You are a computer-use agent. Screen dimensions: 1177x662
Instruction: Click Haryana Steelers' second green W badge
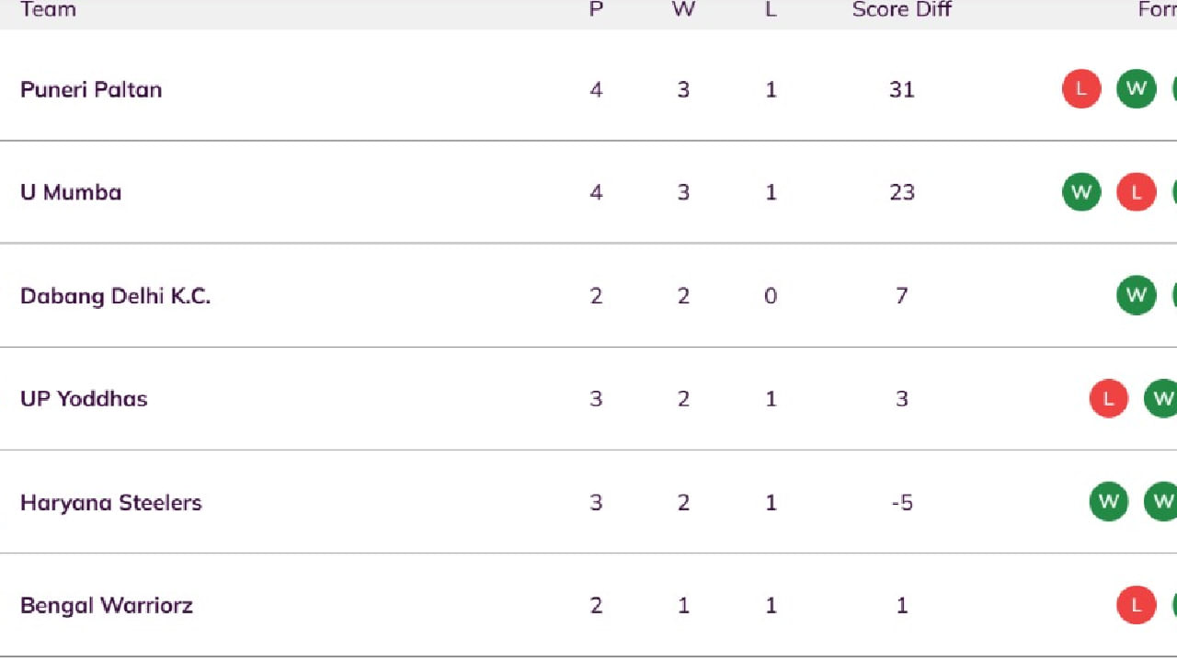click(x=1162, y=502)
